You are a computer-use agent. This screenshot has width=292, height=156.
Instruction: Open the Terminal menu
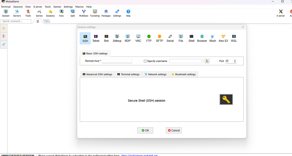coord(6,7)
